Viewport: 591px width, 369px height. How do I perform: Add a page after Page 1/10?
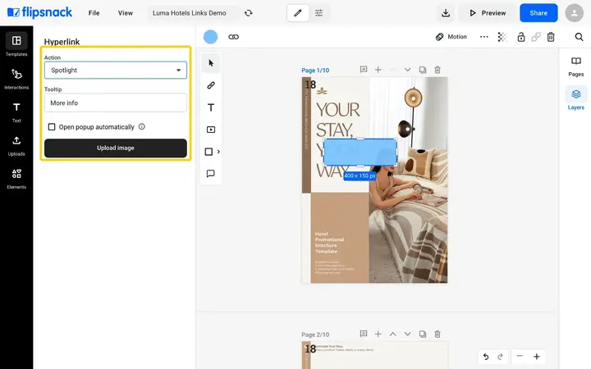click(378, 70)
